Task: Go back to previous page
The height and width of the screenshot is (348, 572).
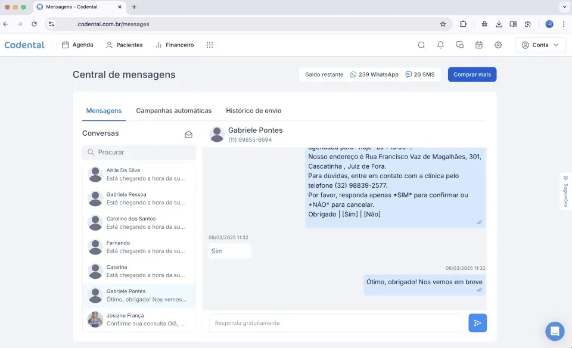Action: point(5,24)
